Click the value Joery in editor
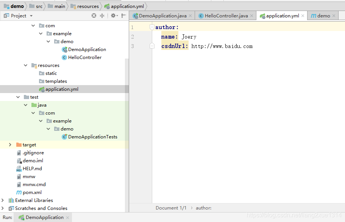345x222 pixels. coord(189,37)
